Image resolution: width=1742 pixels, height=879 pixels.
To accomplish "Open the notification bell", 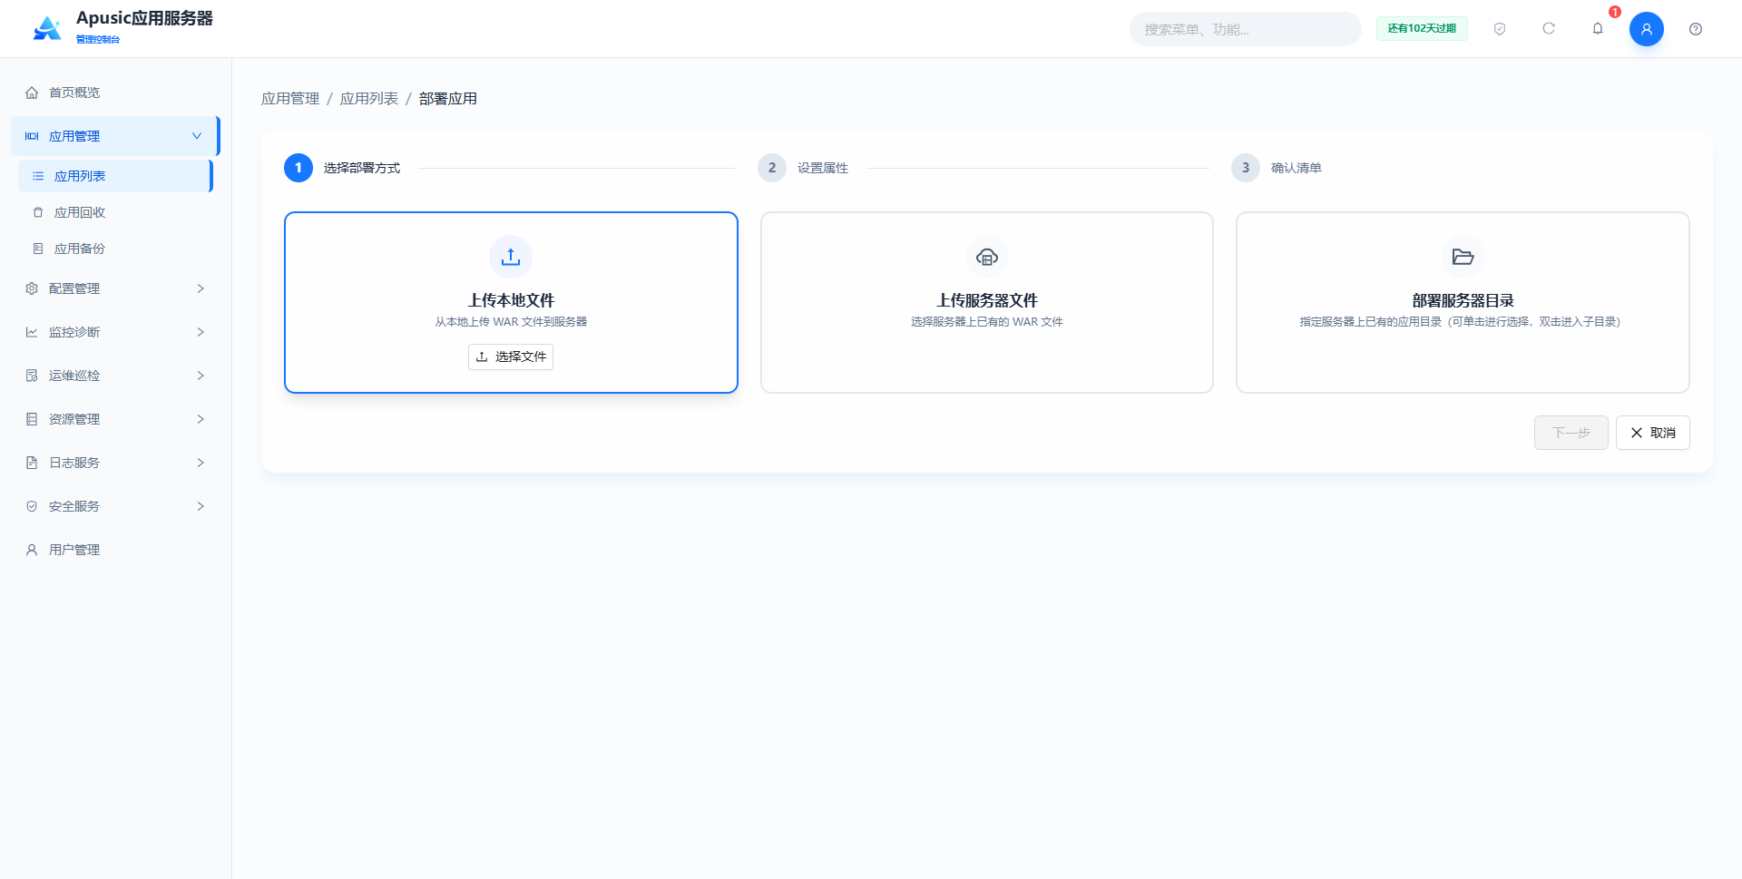I will click(x=1598, y=29).
